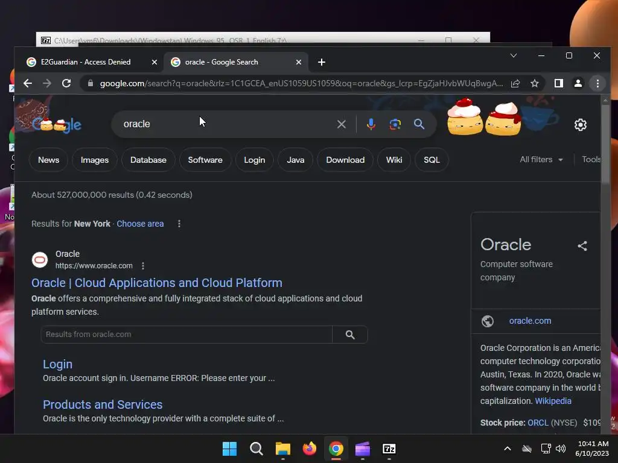Close the oracle Google Search tab
This screenshot has height=463, width=618.
299,62
